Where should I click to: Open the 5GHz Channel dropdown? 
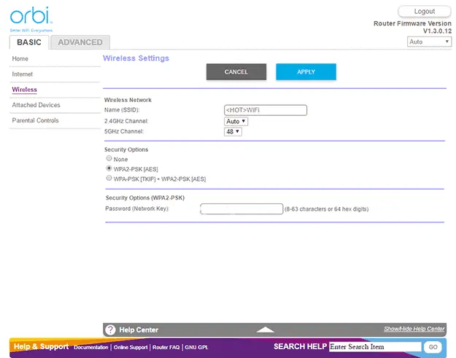pyautogui.click(x=233, y=131)
